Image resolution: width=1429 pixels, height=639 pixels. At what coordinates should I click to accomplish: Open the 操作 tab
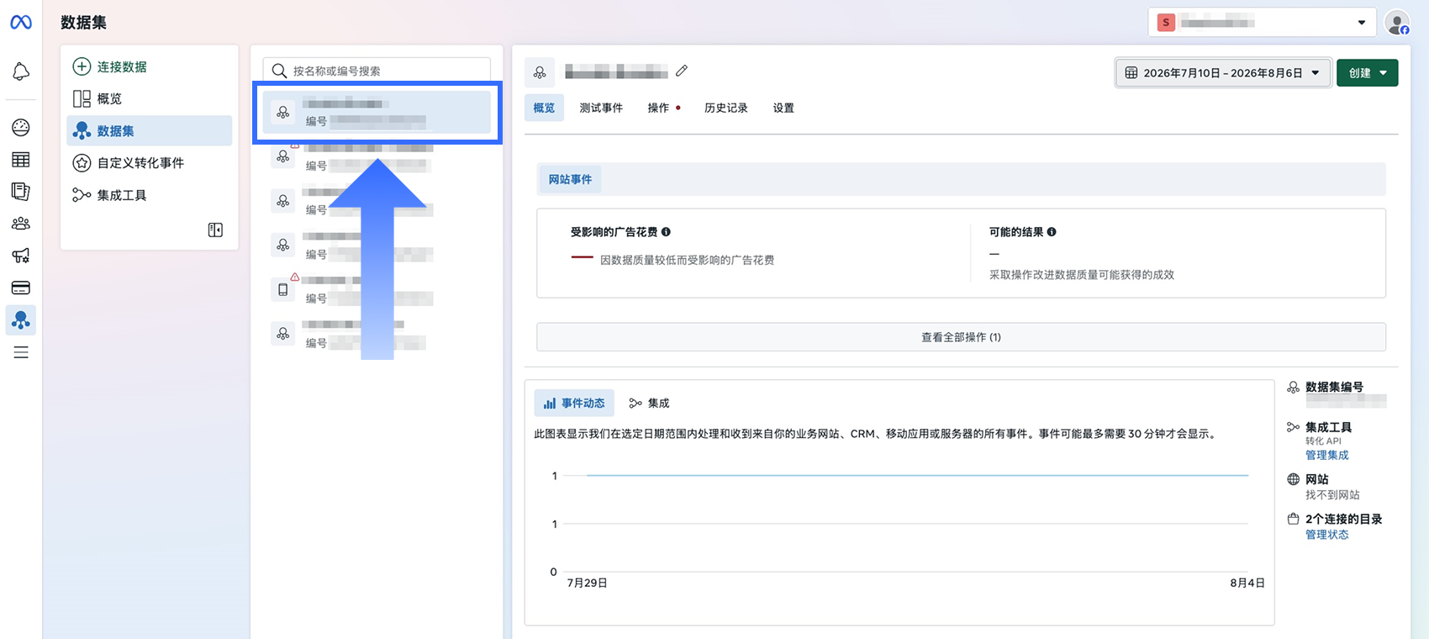pos(663,108)
